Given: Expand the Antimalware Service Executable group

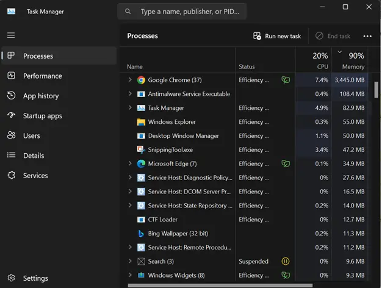Looking at the screenshot, I should [x=130, y=93].
